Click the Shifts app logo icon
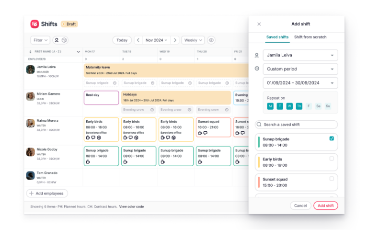368x230 pixels. (34, 24)
